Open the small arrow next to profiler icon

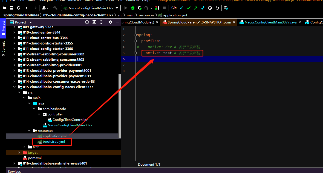(152, 8)
